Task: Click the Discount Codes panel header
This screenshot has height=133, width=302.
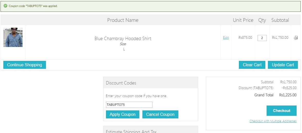Action: coord(150,83)
